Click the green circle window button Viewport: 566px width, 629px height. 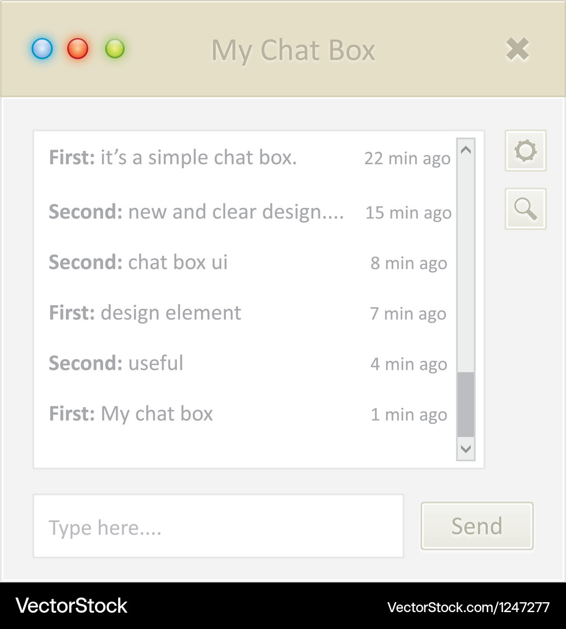[x=115, y=49]
